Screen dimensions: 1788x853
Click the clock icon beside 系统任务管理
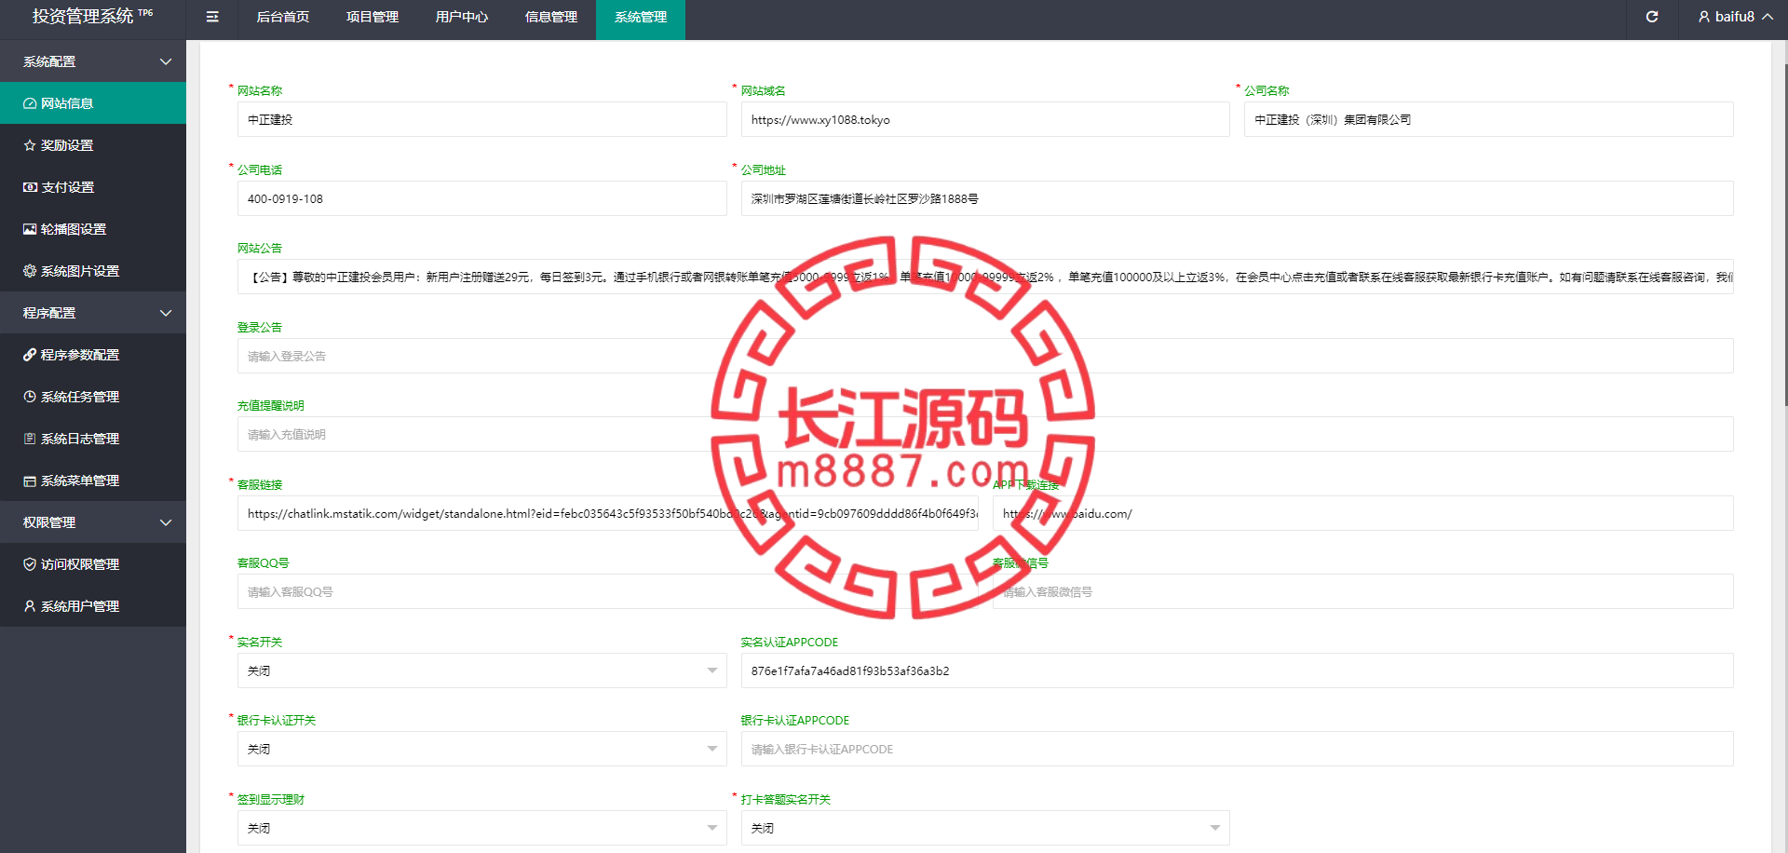click(30, 397)
